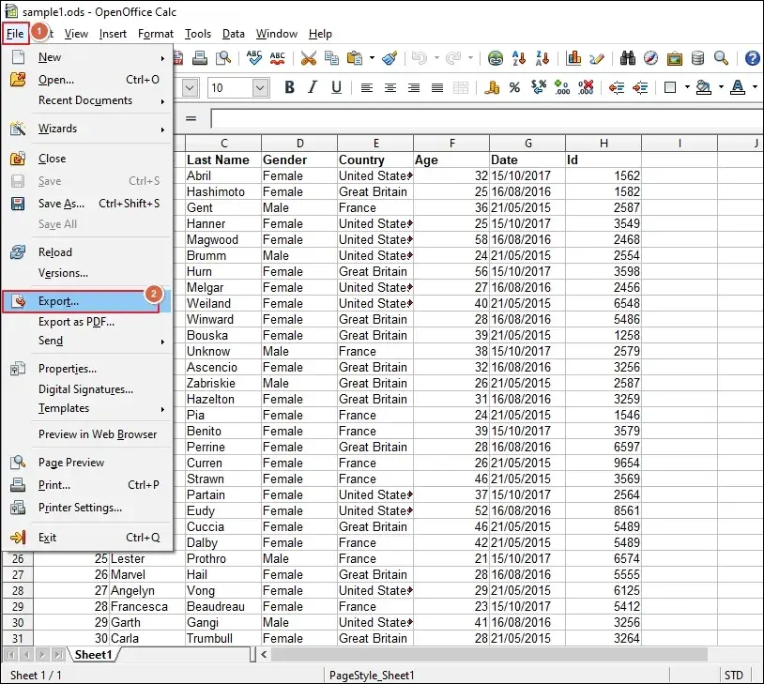The width and height of the screenshot is (764, 684).
Task: Expand the New submenu
Action: click(86, 57)
